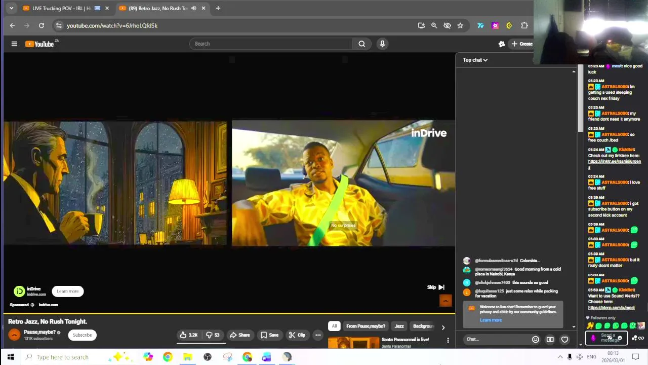Go back using browser back arrow
The width and height of the screenshot is (648, 365).
[x=12, y=25]
